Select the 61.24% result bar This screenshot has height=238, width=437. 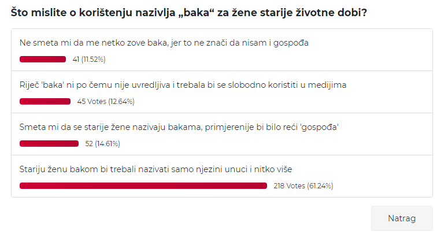pyautogui.click(x=143, y=185)
